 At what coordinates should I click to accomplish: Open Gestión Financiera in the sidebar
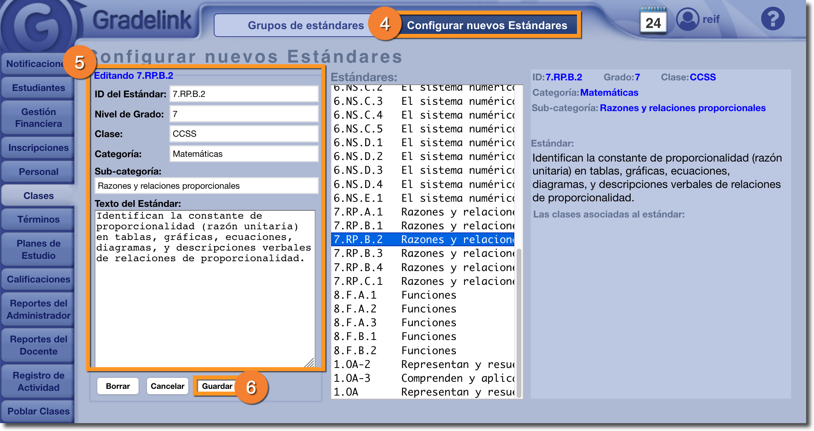click(38, 118)
